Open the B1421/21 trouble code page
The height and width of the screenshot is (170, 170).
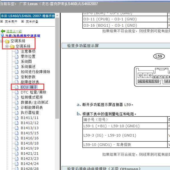point(30,154)
